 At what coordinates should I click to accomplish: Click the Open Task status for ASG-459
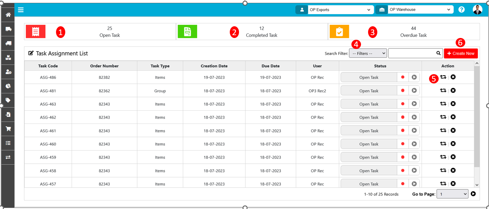click(369, 158)
